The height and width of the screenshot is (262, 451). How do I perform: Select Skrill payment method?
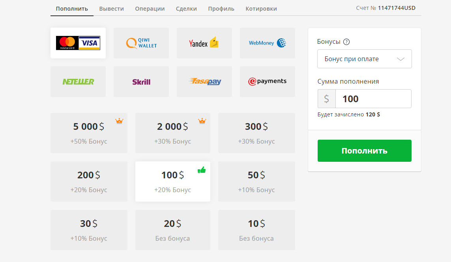[141, 82]
